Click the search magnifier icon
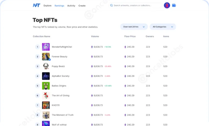Image resolution: width=209 pixels, height=126 pixels. (111, 5)
